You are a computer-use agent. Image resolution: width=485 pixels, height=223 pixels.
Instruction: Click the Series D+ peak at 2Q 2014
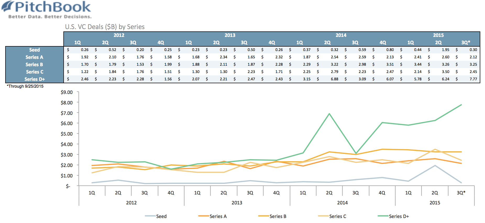point(329,114)
